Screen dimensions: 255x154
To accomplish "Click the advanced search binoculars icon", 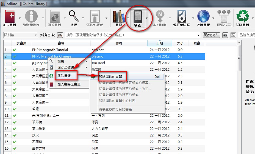I will click(x=60, y=35).
